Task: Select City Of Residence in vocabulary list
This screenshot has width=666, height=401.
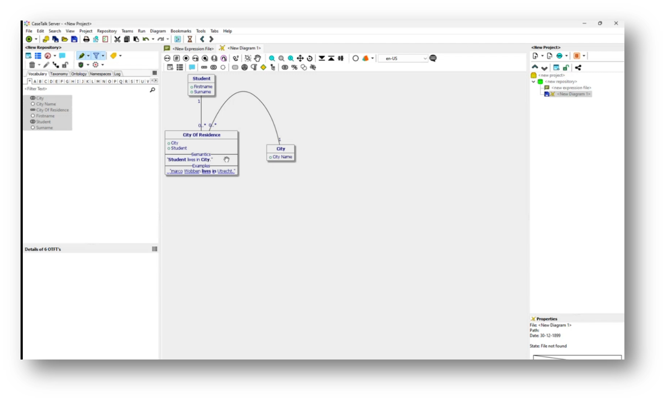Action: click(x=52, y=110)
